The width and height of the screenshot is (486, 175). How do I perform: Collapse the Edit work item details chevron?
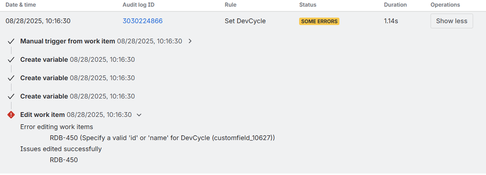point(139,115)
